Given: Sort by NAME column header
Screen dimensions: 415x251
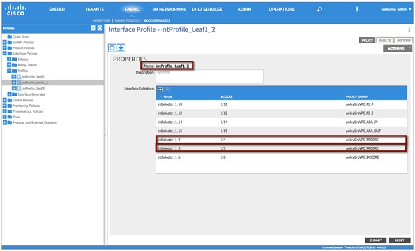Looking at the screenshot, I should (168, 97).
